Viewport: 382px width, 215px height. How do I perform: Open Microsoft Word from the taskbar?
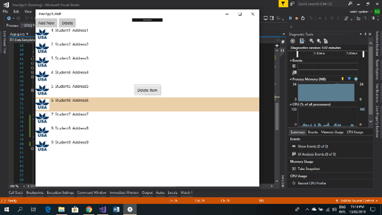116,209
